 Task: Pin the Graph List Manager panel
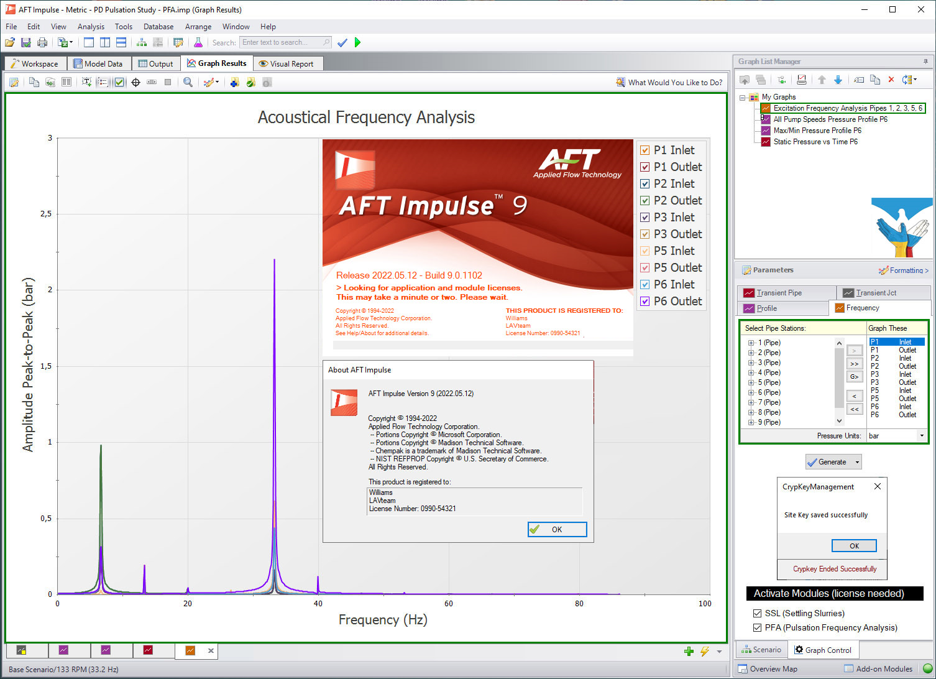tap(925, 62)
